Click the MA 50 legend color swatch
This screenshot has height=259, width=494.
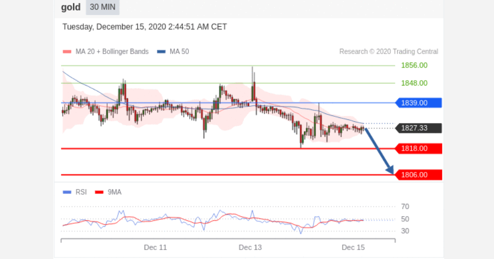(162, 52)
